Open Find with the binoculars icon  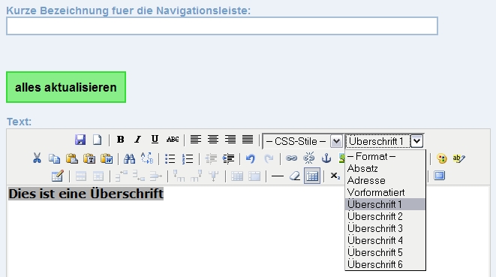129,158
